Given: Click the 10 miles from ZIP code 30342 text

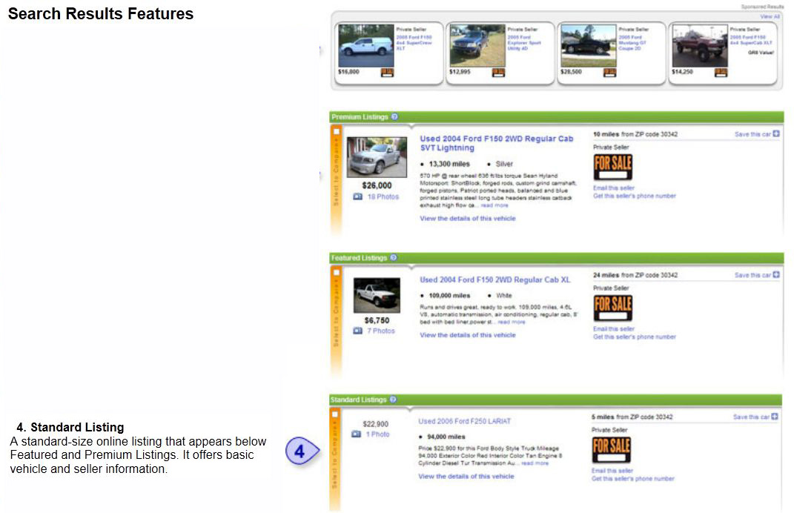Looking at the screenshot, I should click(x=635, y=134).
